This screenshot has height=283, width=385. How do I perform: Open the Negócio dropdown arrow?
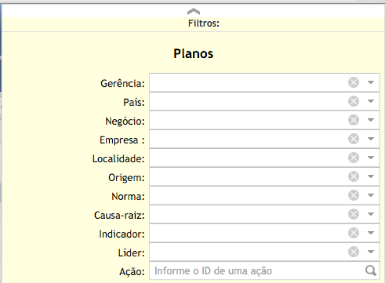point(371,120)
